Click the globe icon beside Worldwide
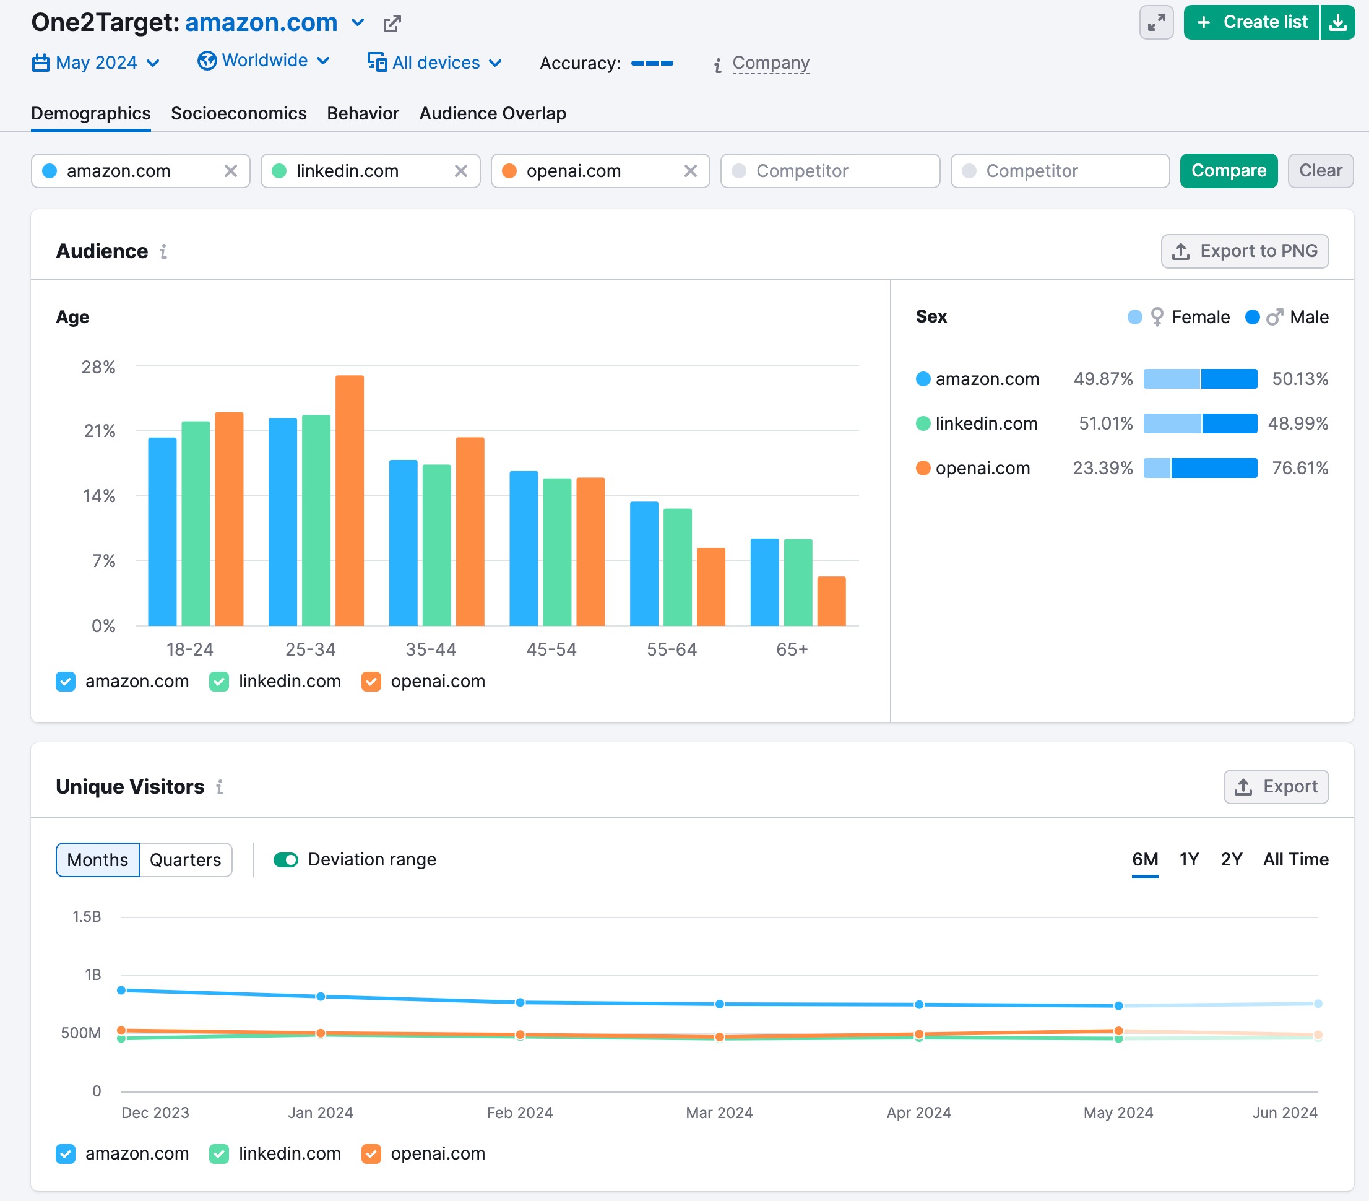 207,61
